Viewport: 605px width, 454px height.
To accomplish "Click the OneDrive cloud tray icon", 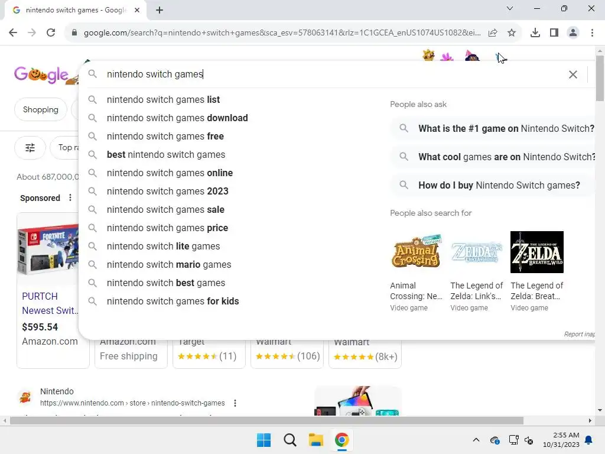I will point(495,440).
